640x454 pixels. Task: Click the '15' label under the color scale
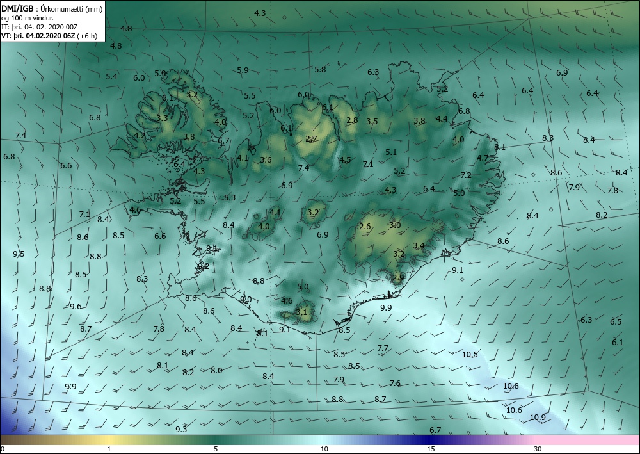click(431, 449)
